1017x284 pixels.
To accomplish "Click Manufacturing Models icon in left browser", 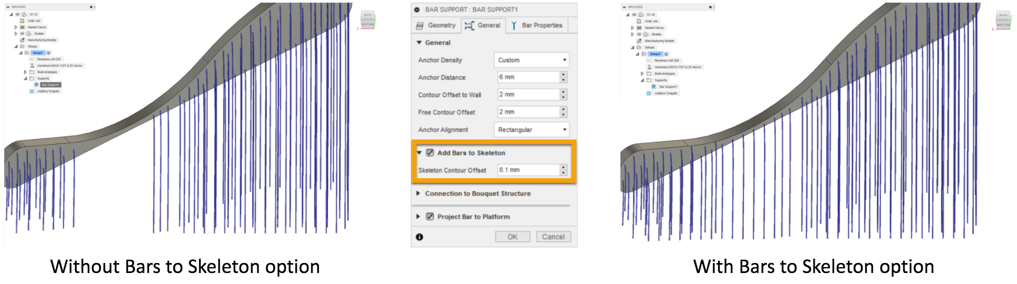I will tap(23, 40).
